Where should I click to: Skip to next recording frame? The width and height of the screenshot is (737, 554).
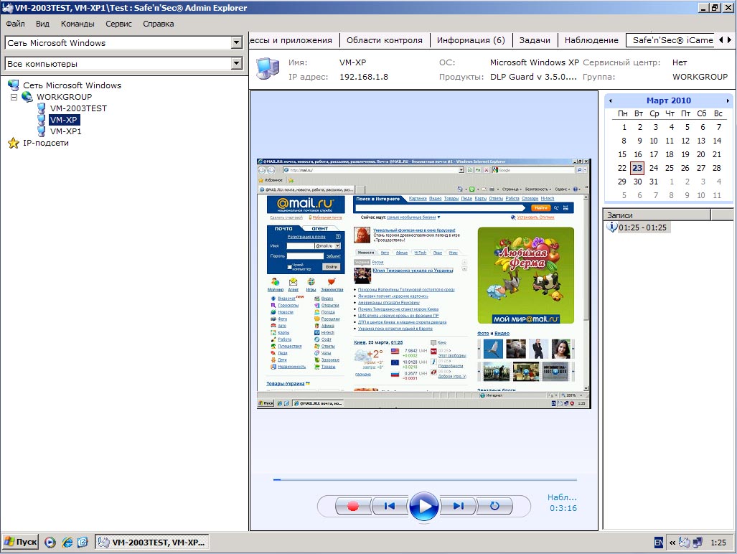459,506
